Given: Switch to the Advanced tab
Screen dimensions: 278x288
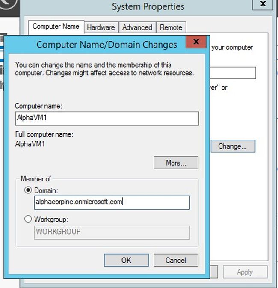Looking at the screenshot, I should [137, 27].
